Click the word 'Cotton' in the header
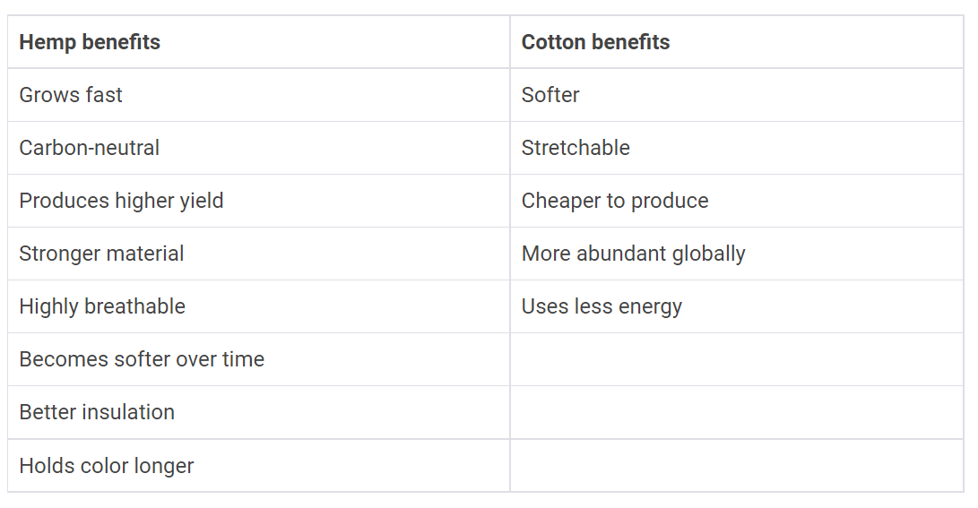 (x=552, y=42)
